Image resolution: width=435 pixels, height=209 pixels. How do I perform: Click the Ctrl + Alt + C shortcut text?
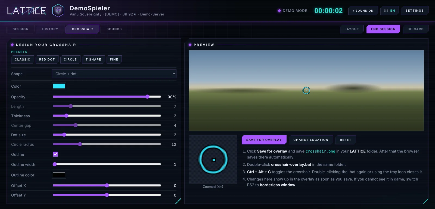click(x=259, y=172)
